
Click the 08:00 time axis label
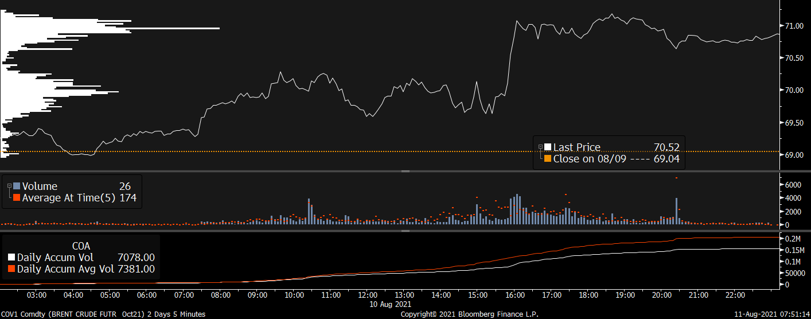(221, 295)
